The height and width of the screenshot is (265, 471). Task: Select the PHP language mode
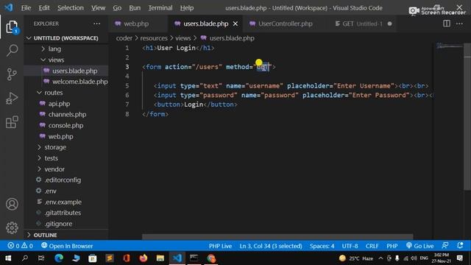392,246
